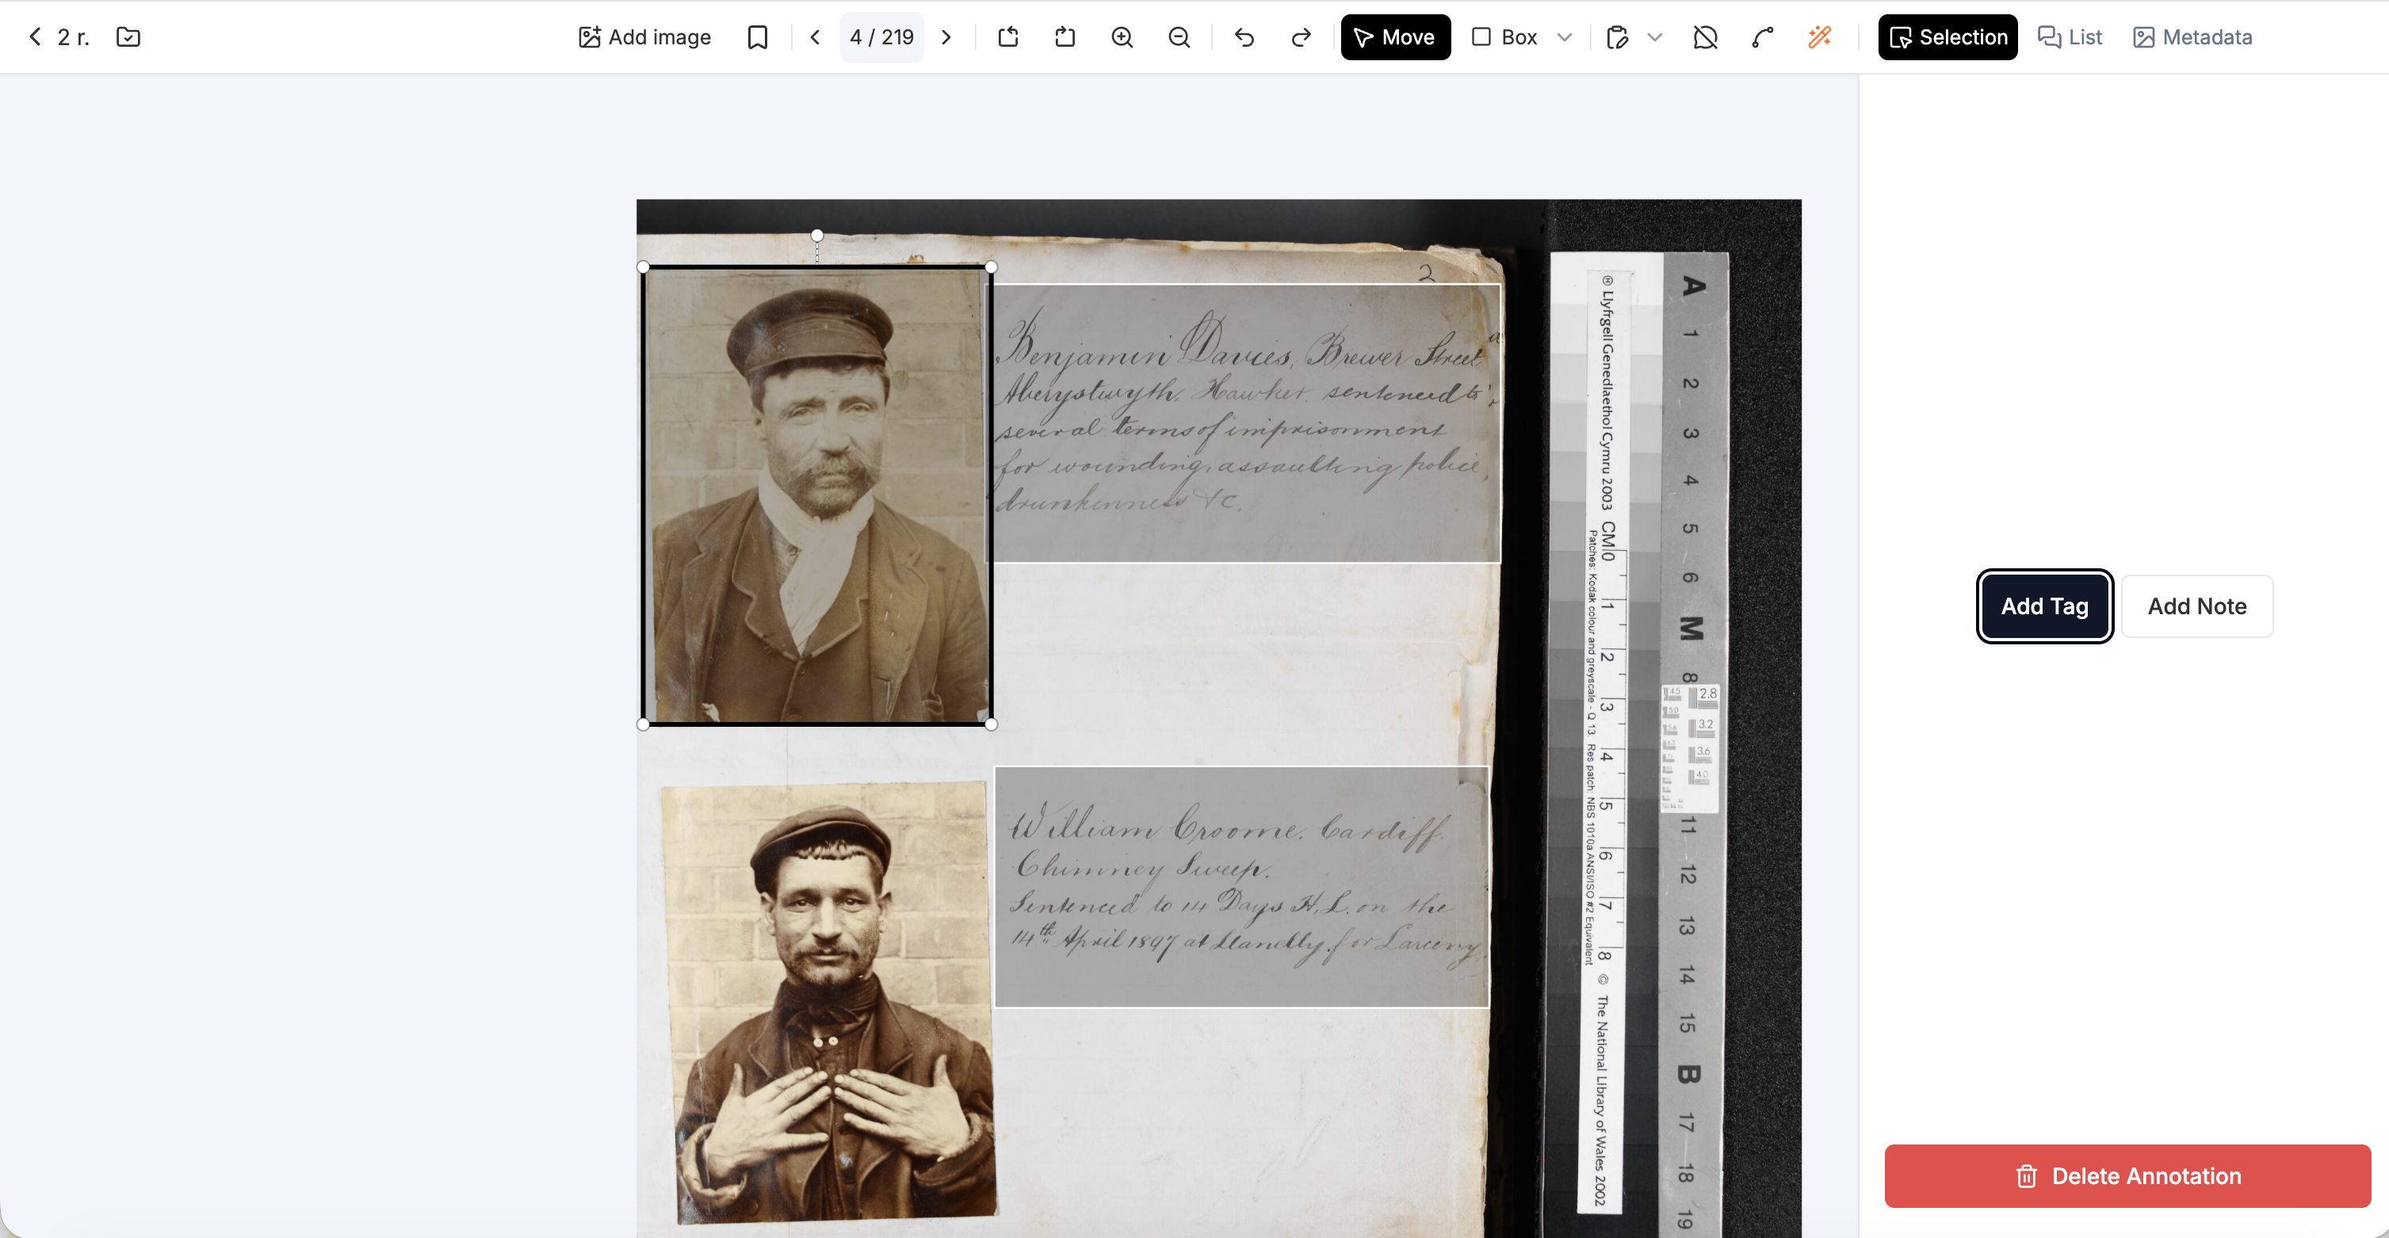Click the clipboard paste tool icon
The width and height of the screenshot is (2389, 1238).
[1618, 37]
